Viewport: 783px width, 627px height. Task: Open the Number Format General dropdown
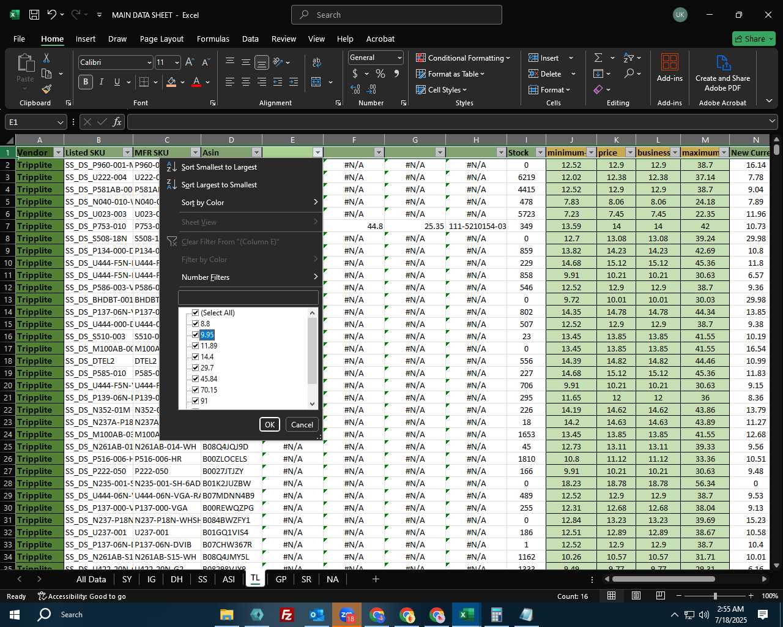[x=399, y=58]
